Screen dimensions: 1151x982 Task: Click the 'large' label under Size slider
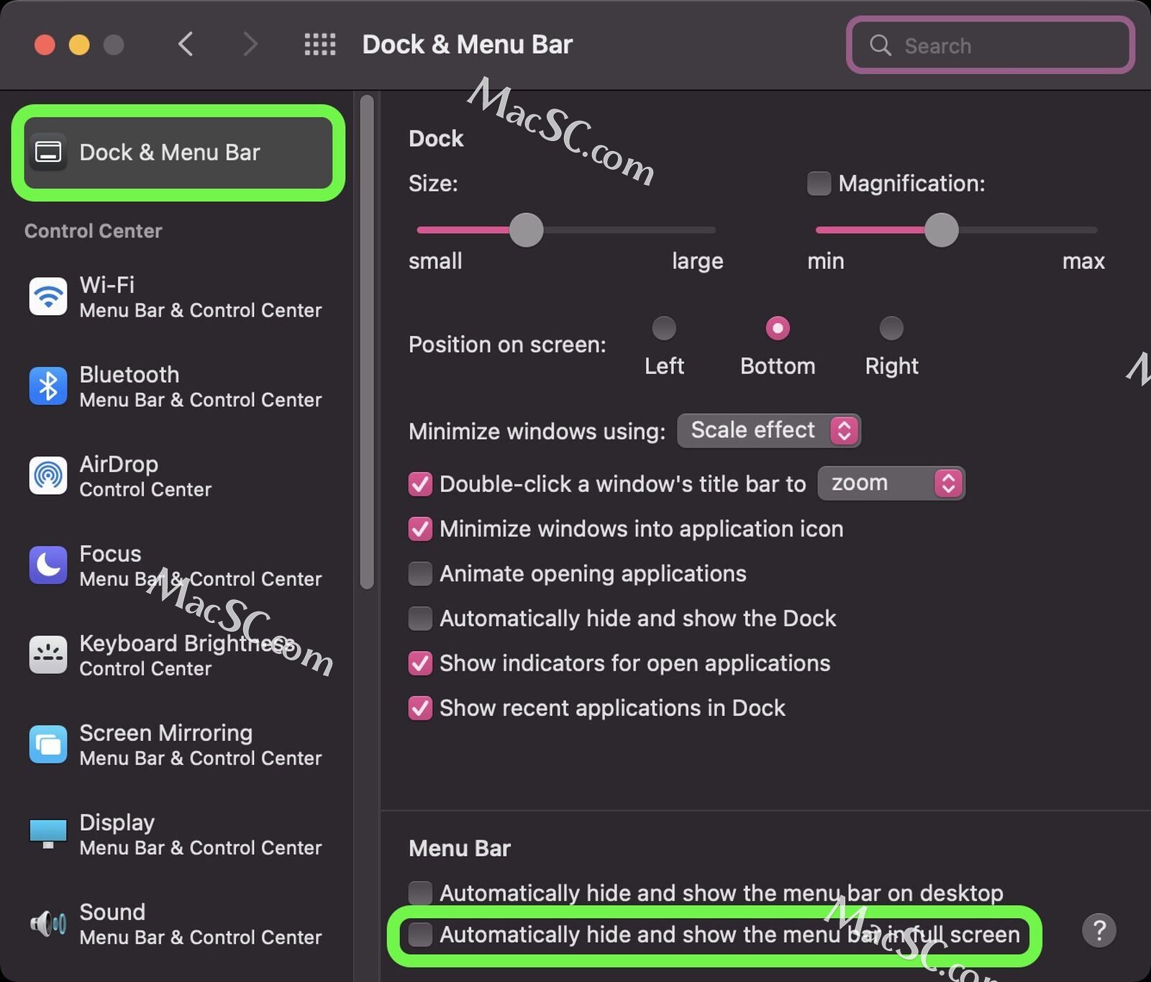(x=697, y=261)
